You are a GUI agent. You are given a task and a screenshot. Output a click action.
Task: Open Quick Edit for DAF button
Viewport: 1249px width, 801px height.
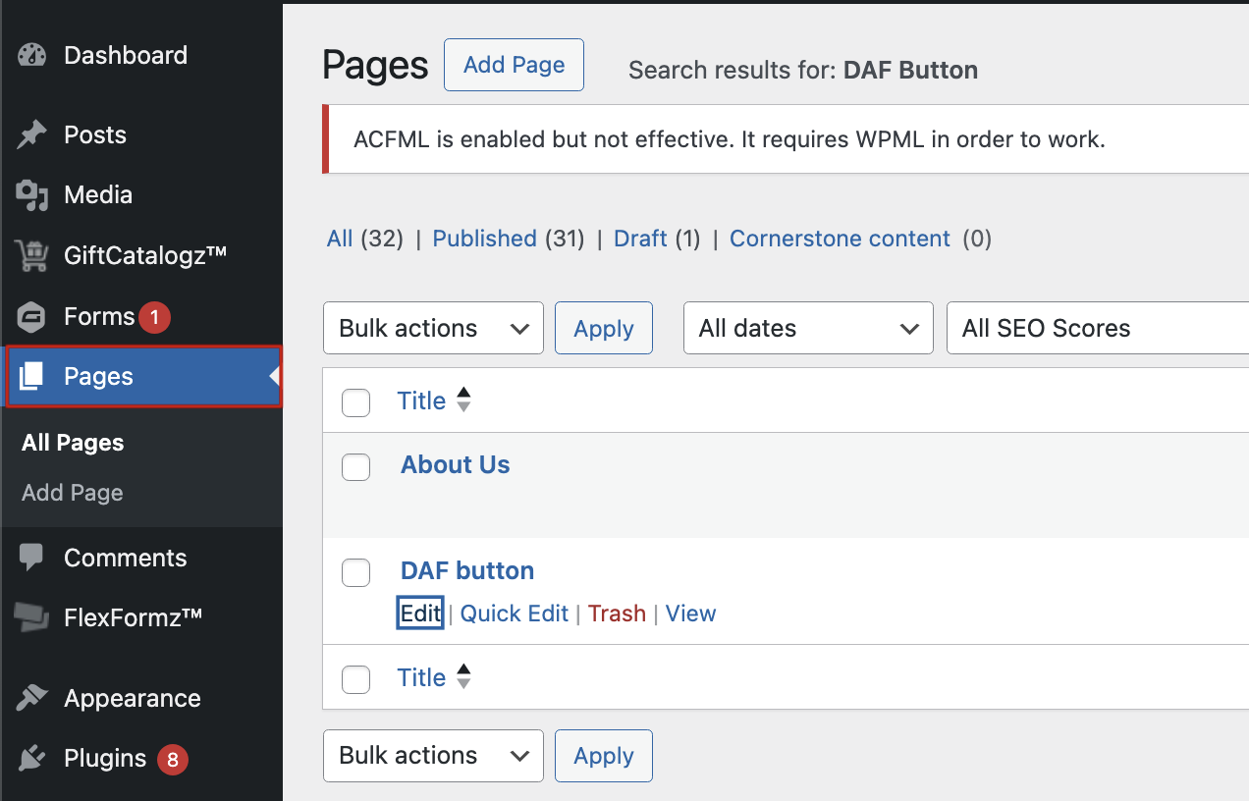[514, 613]
